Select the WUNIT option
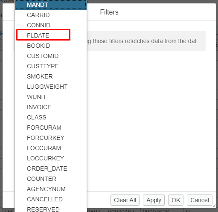This screenshot has height=212, width=218. tap(51, 97)
